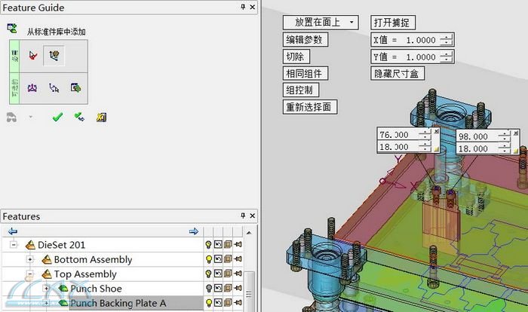528x312 pixels.
Task: Click the add-from-standard-library icon in Feature Guide
Action: [x=12, y=29]
